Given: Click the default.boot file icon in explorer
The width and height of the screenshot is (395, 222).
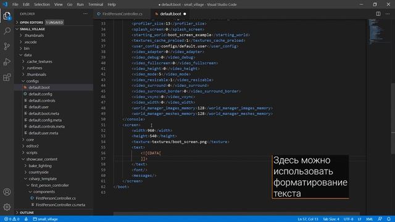Looking at the screenshot, I should pyautogui.click(x=25, y=88).
